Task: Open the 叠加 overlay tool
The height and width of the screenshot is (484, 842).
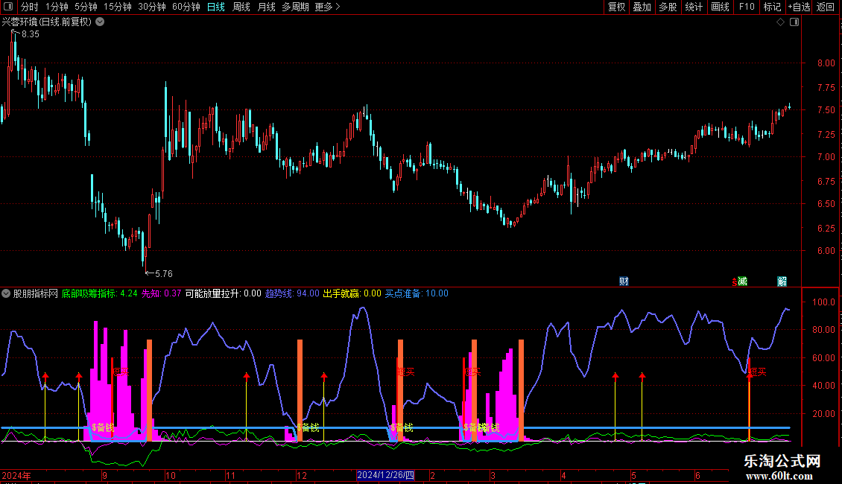Action: point(642,7)
